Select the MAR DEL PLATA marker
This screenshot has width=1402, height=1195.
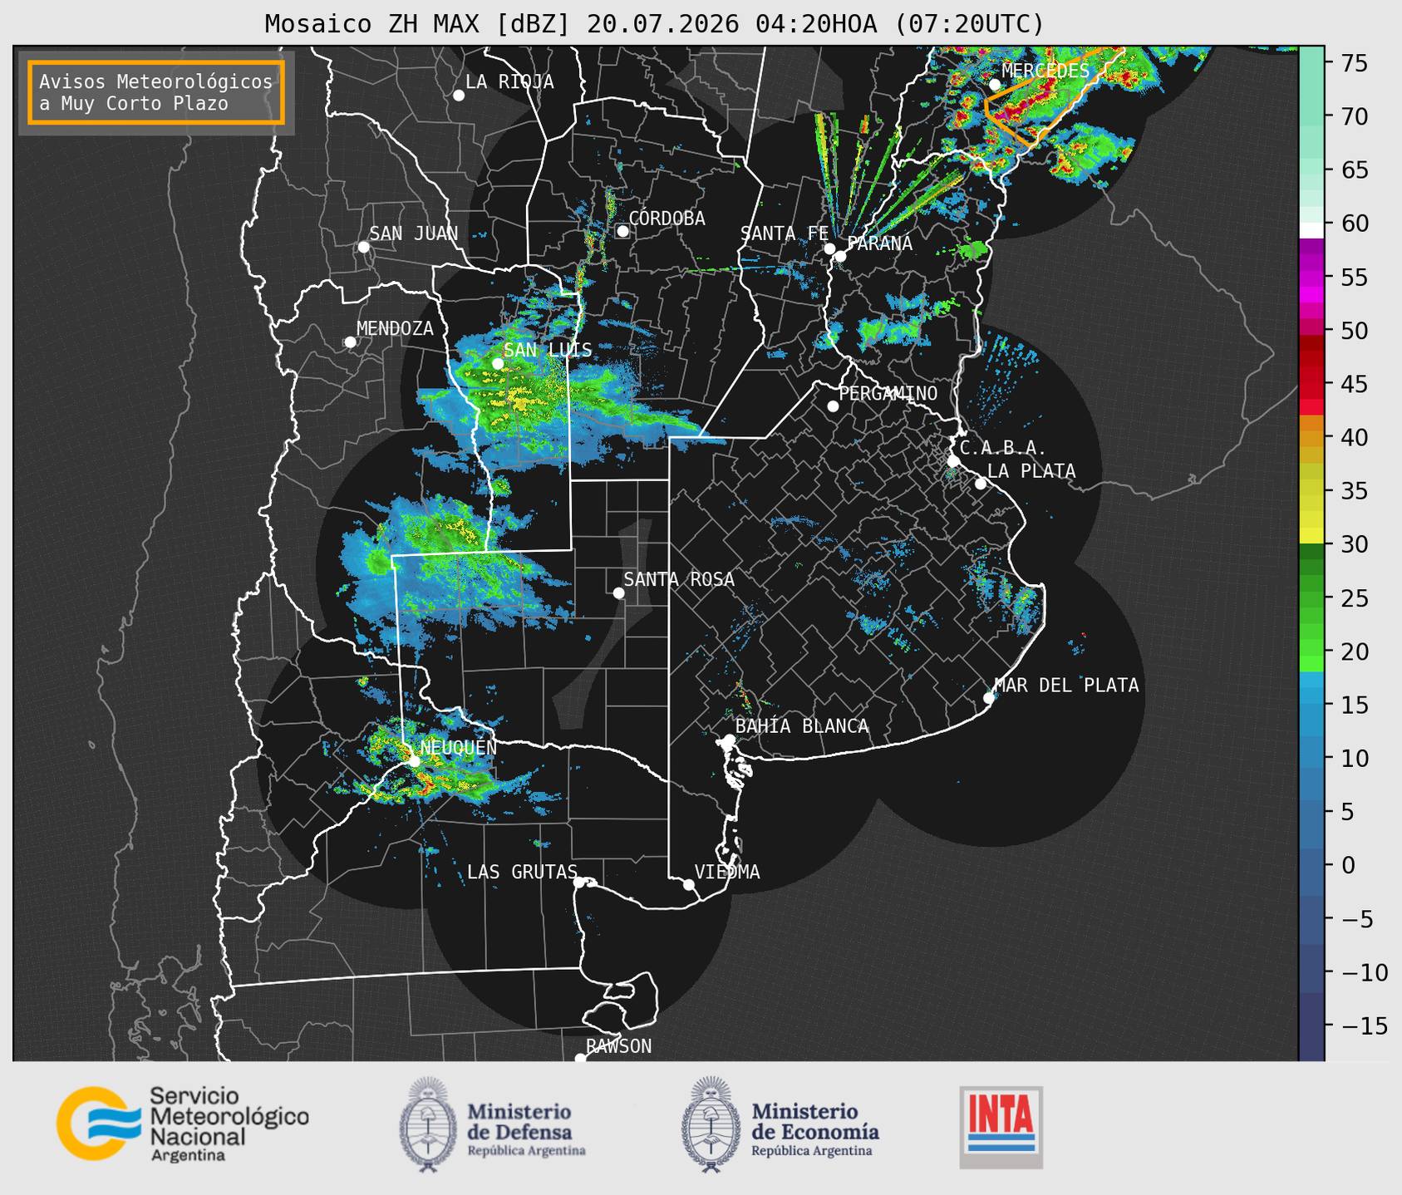click(989, 697)
